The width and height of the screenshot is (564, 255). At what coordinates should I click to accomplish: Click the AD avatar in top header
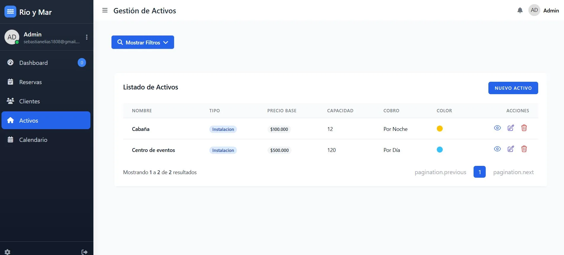point(534,10)
